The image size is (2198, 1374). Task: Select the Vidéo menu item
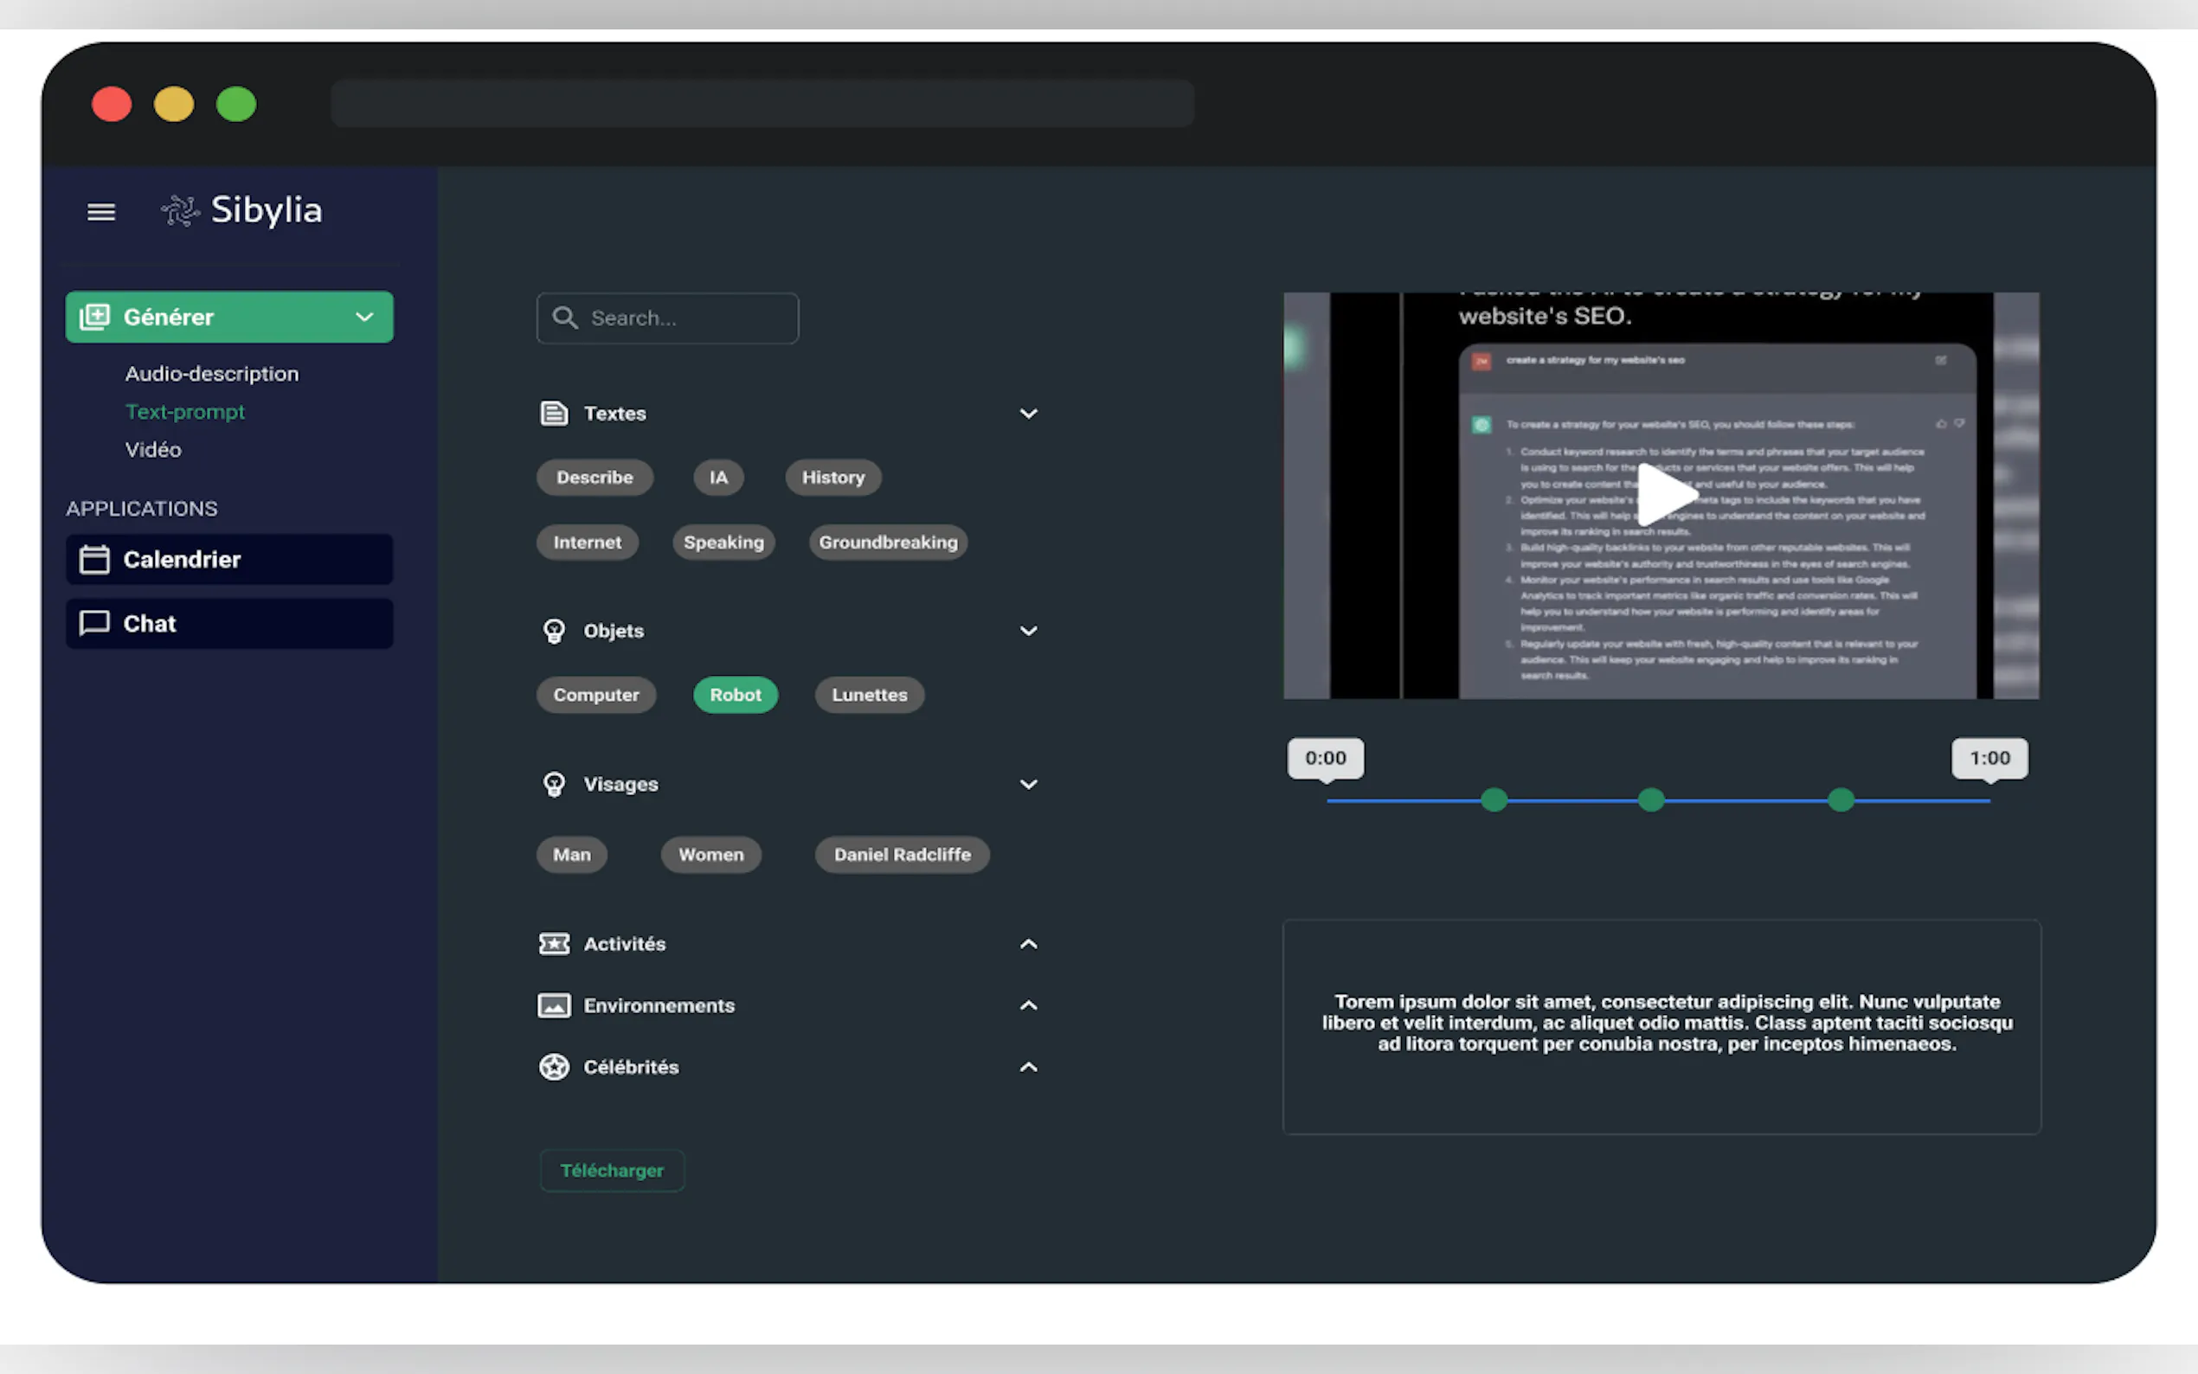pos(152,450)
